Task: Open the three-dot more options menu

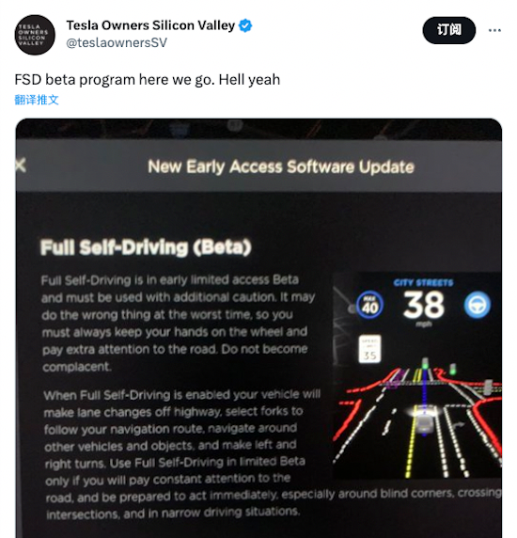Action: pos(494,30)
